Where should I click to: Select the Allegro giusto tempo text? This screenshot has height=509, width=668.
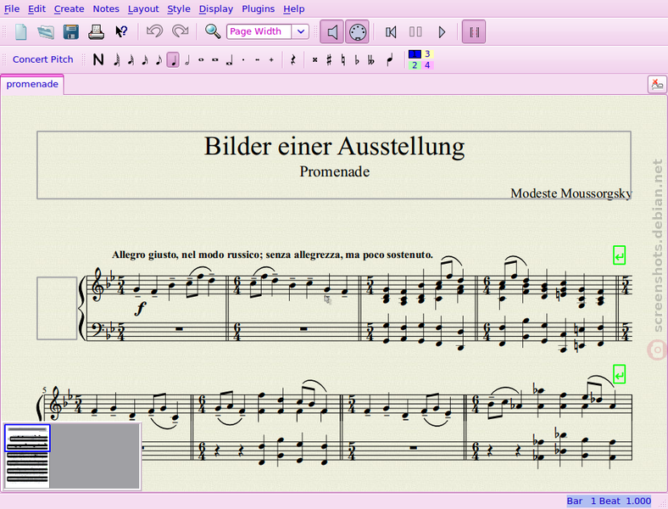coord(272,255)
